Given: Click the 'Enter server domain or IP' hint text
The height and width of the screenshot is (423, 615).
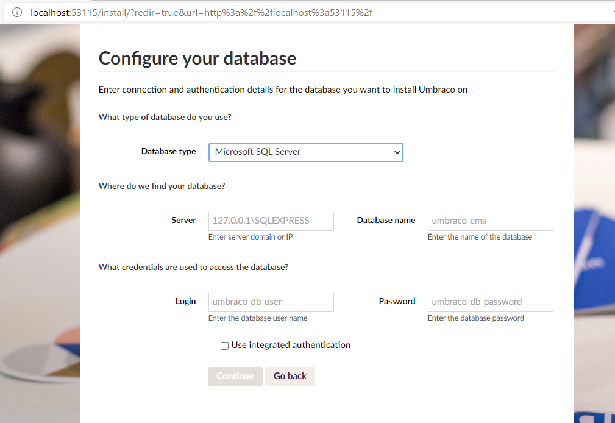Looking at the screenshot, I should (x=251, y=237).
